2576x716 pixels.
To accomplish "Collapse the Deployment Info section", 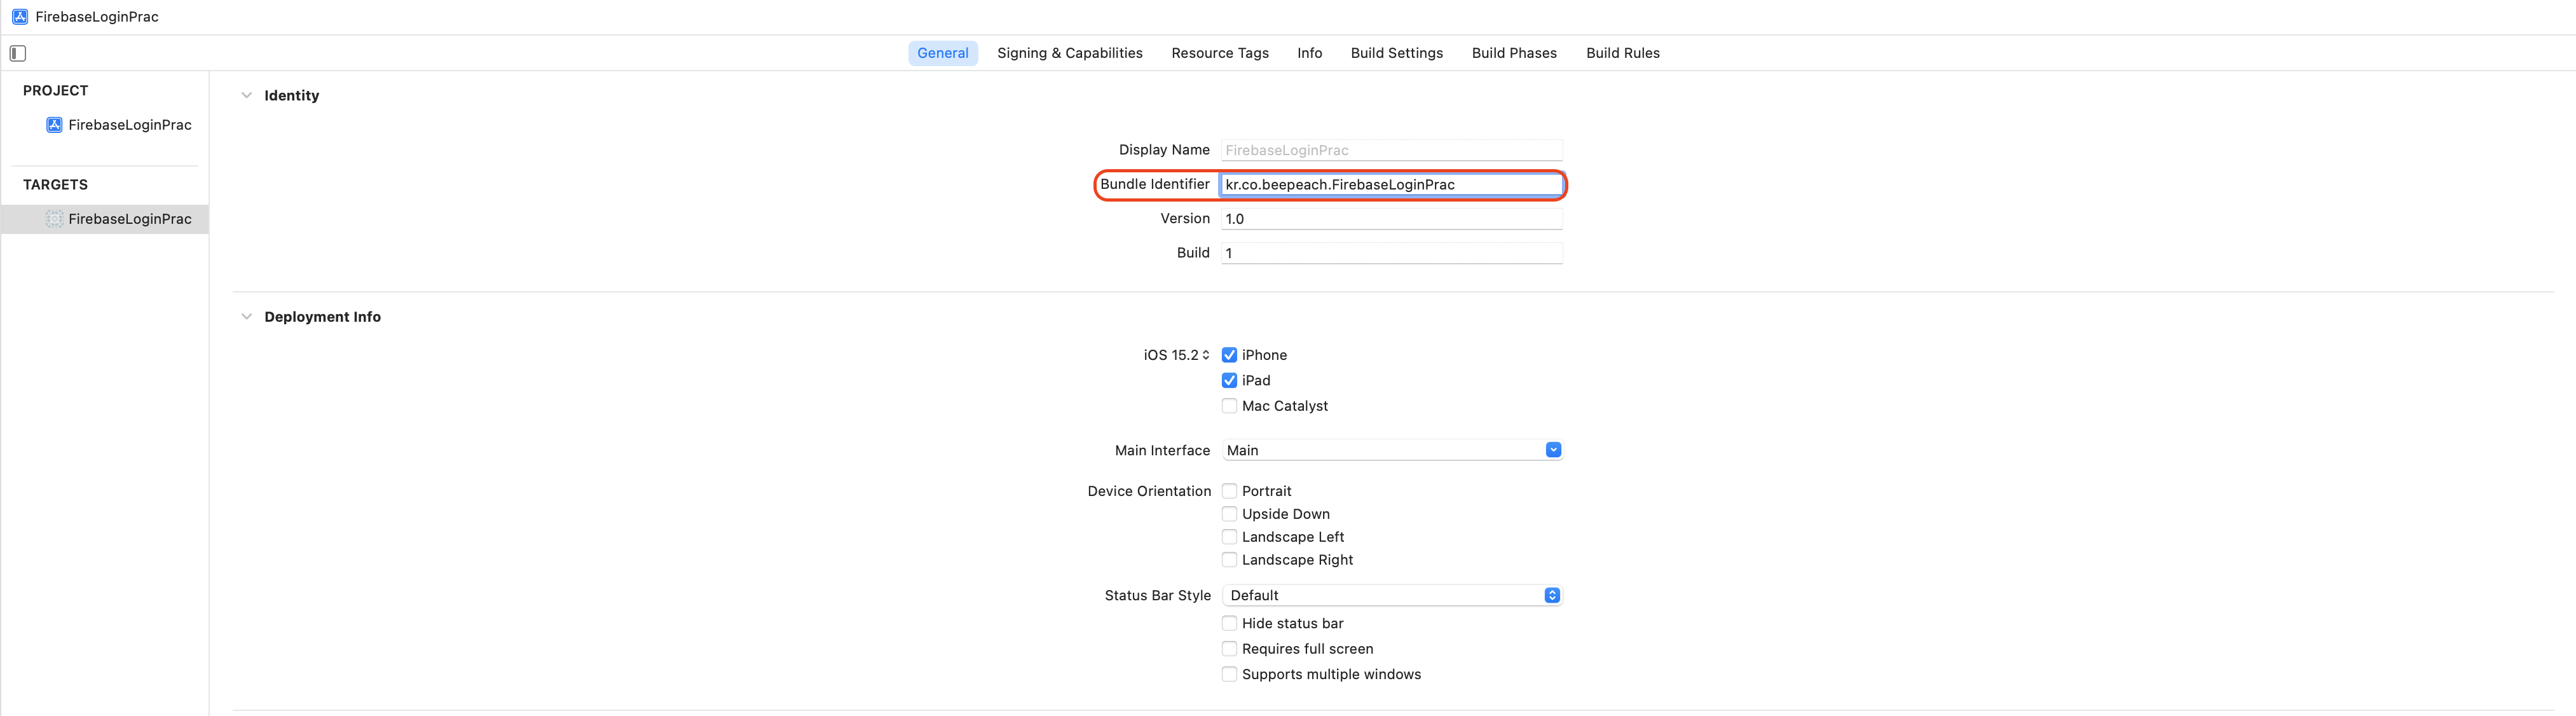I will [x=246, y=317].
